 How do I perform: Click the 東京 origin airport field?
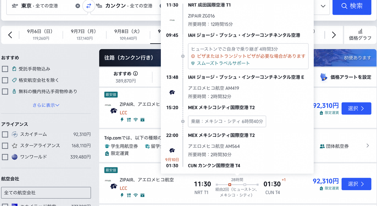pyautogui.click(x=47, y=6)
